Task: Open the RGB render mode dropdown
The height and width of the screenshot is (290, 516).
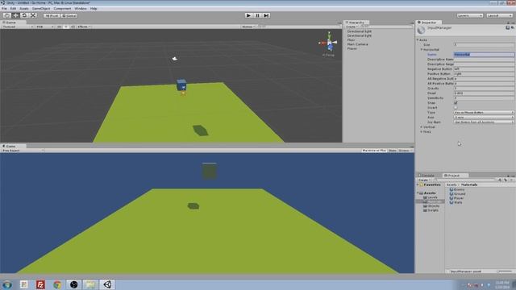Action: (45, 27)
